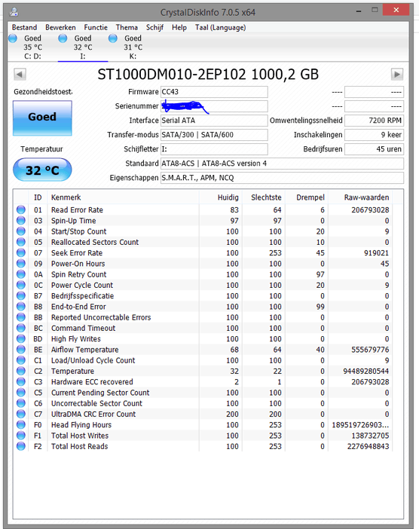Viewport: 419px width, 529px height.
Task: Click status icon of Bedrijfsspecificatie row
Action: pyautogui.click(x=21, y=296)
